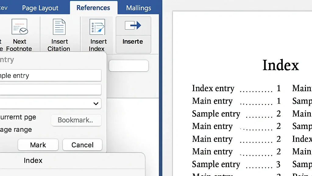The width and height of the screenshot is (312, 176).
Task: Click the Bookmark button
Action: point(76,120)
